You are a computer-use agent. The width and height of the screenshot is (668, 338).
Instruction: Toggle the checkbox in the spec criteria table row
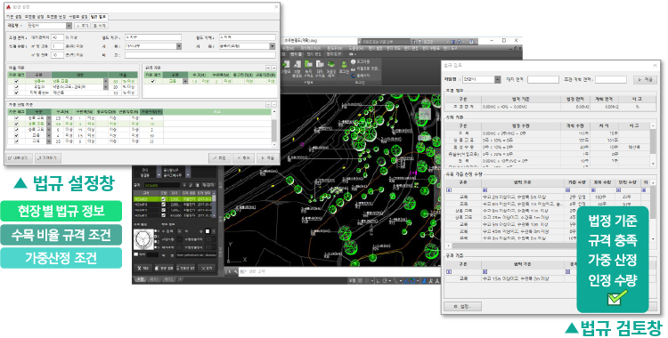(x=153, y=81)
